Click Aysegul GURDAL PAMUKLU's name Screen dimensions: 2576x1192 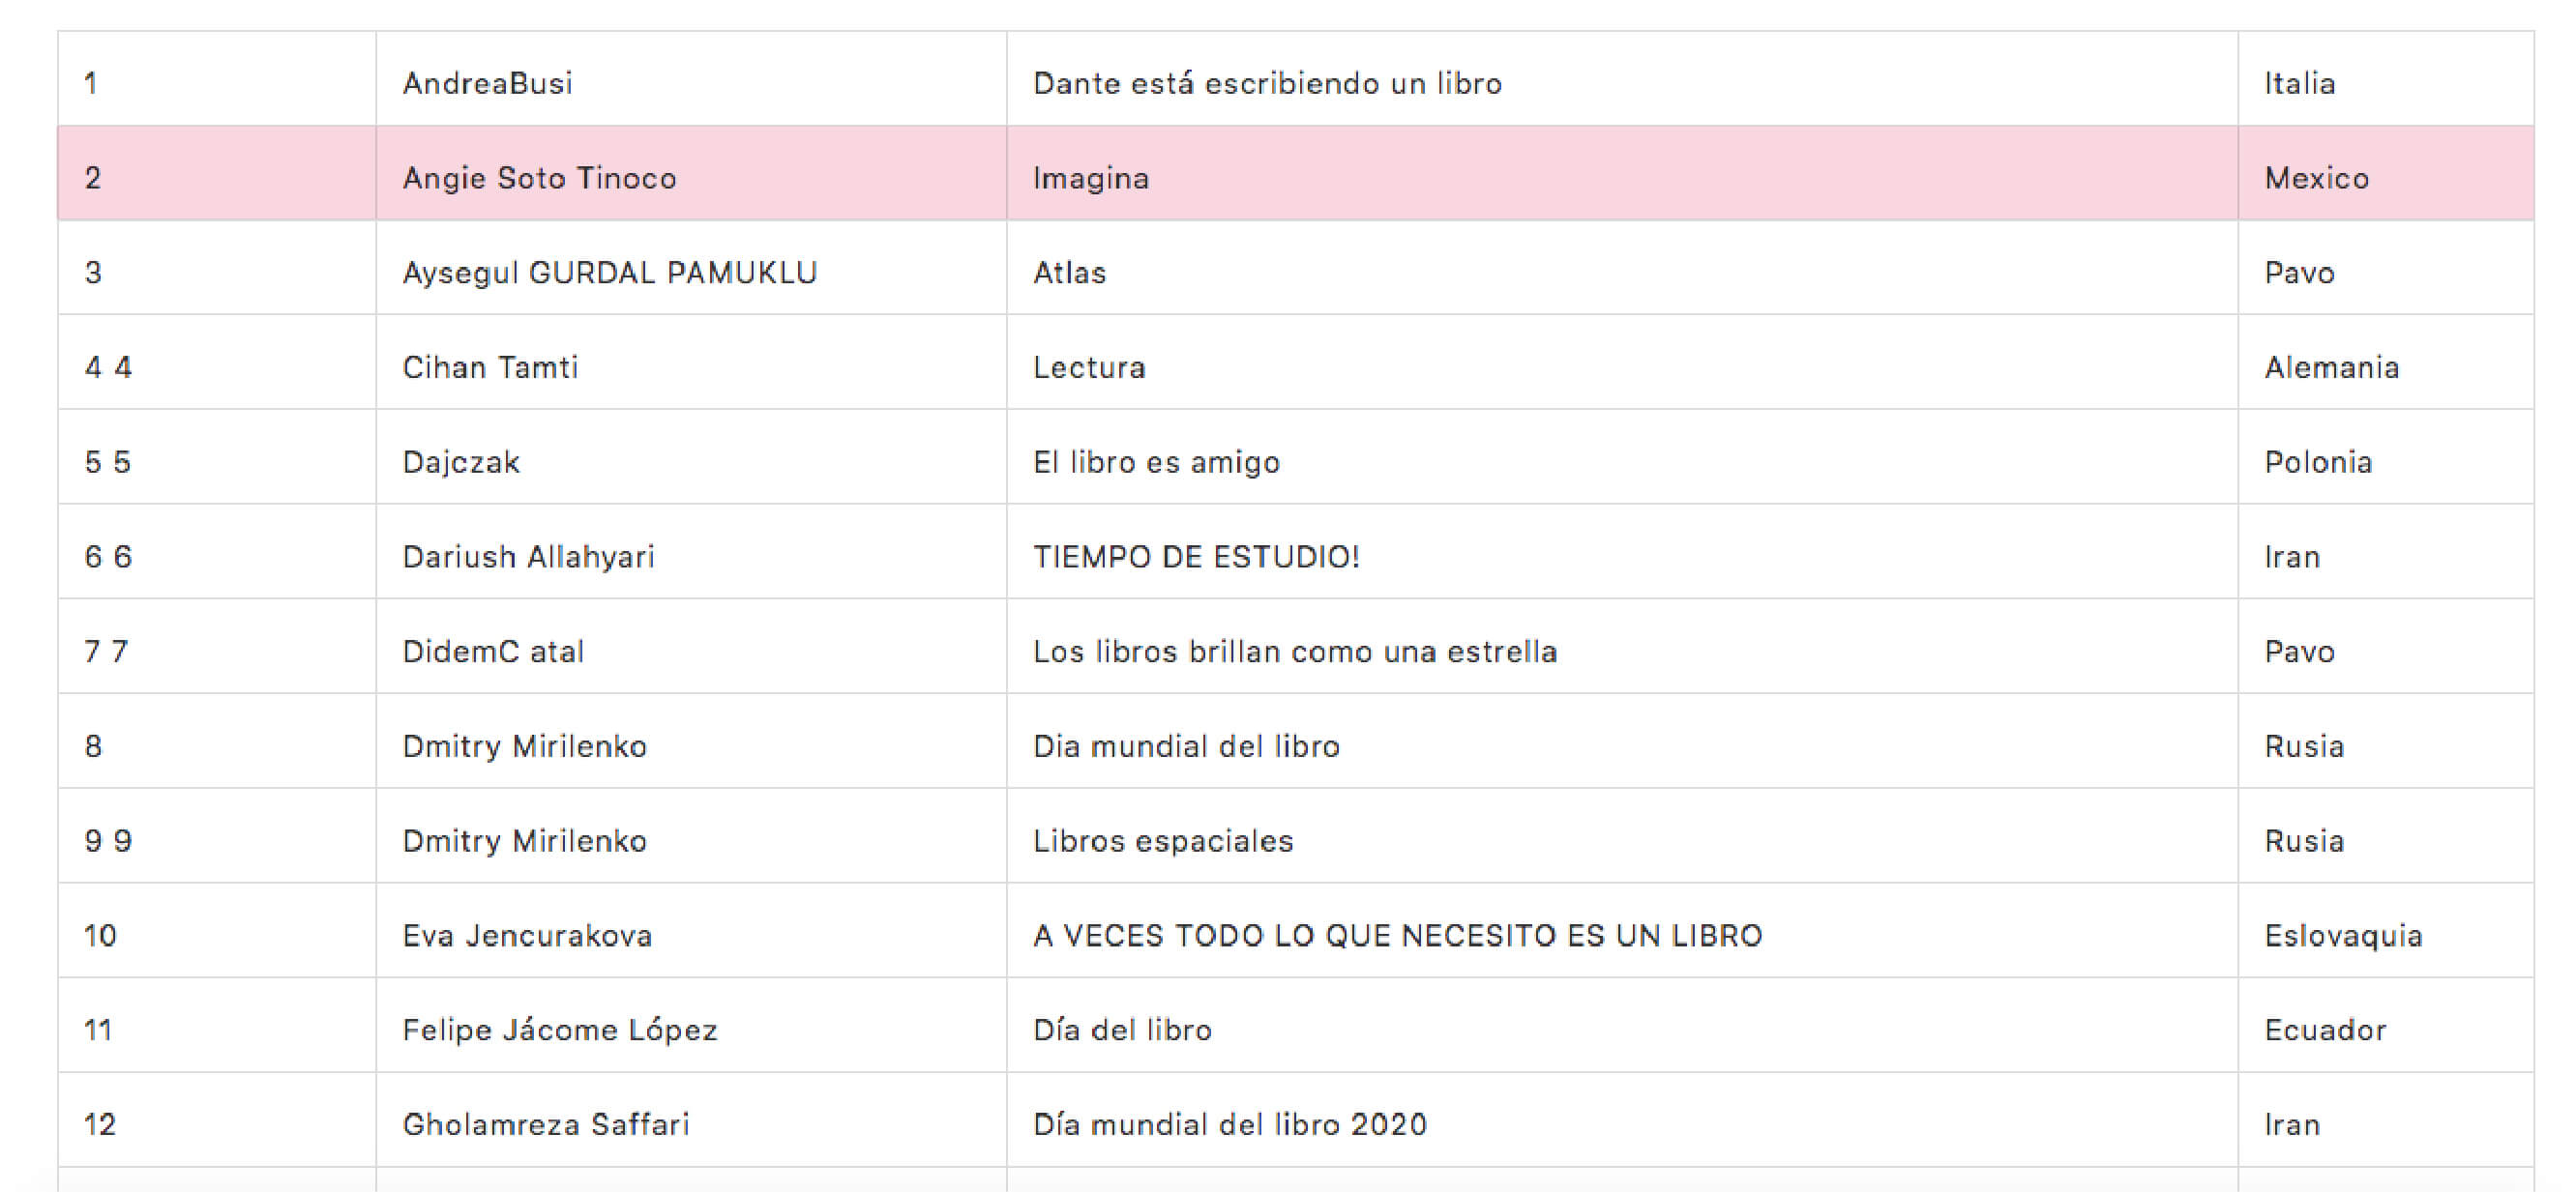610,273
